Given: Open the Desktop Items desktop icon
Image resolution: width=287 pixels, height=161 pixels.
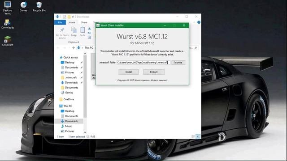Looking at the screenshot, I should (x=8, y=8).
